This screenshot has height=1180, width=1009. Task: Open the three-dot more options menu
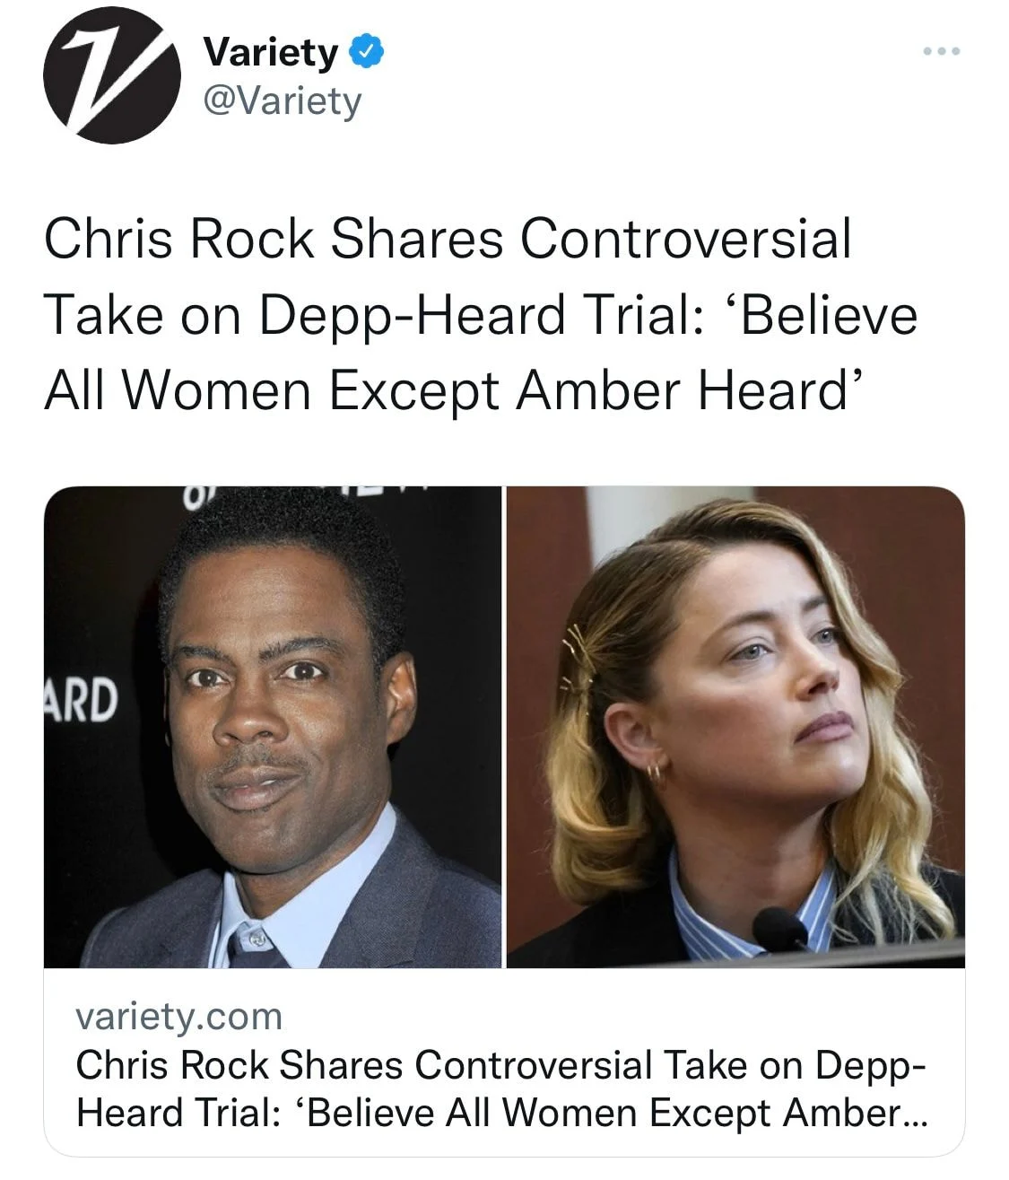(943, 52)
